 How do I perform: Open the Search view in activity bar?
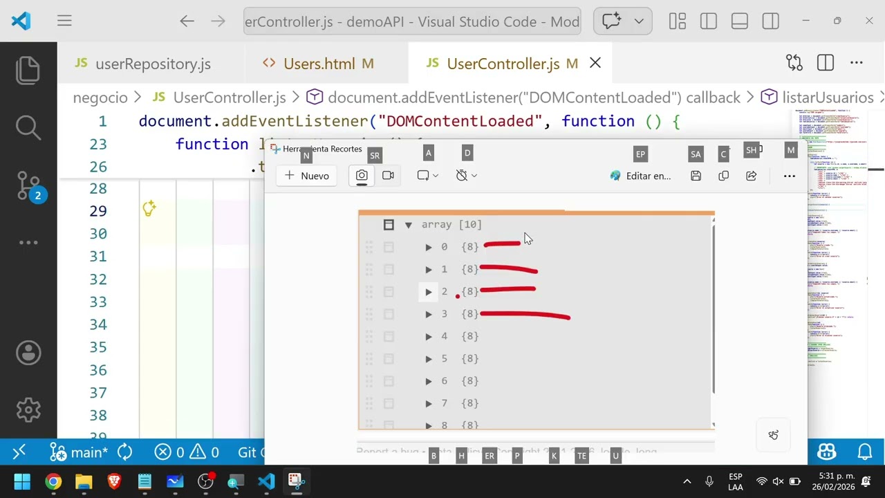point(28,127)
